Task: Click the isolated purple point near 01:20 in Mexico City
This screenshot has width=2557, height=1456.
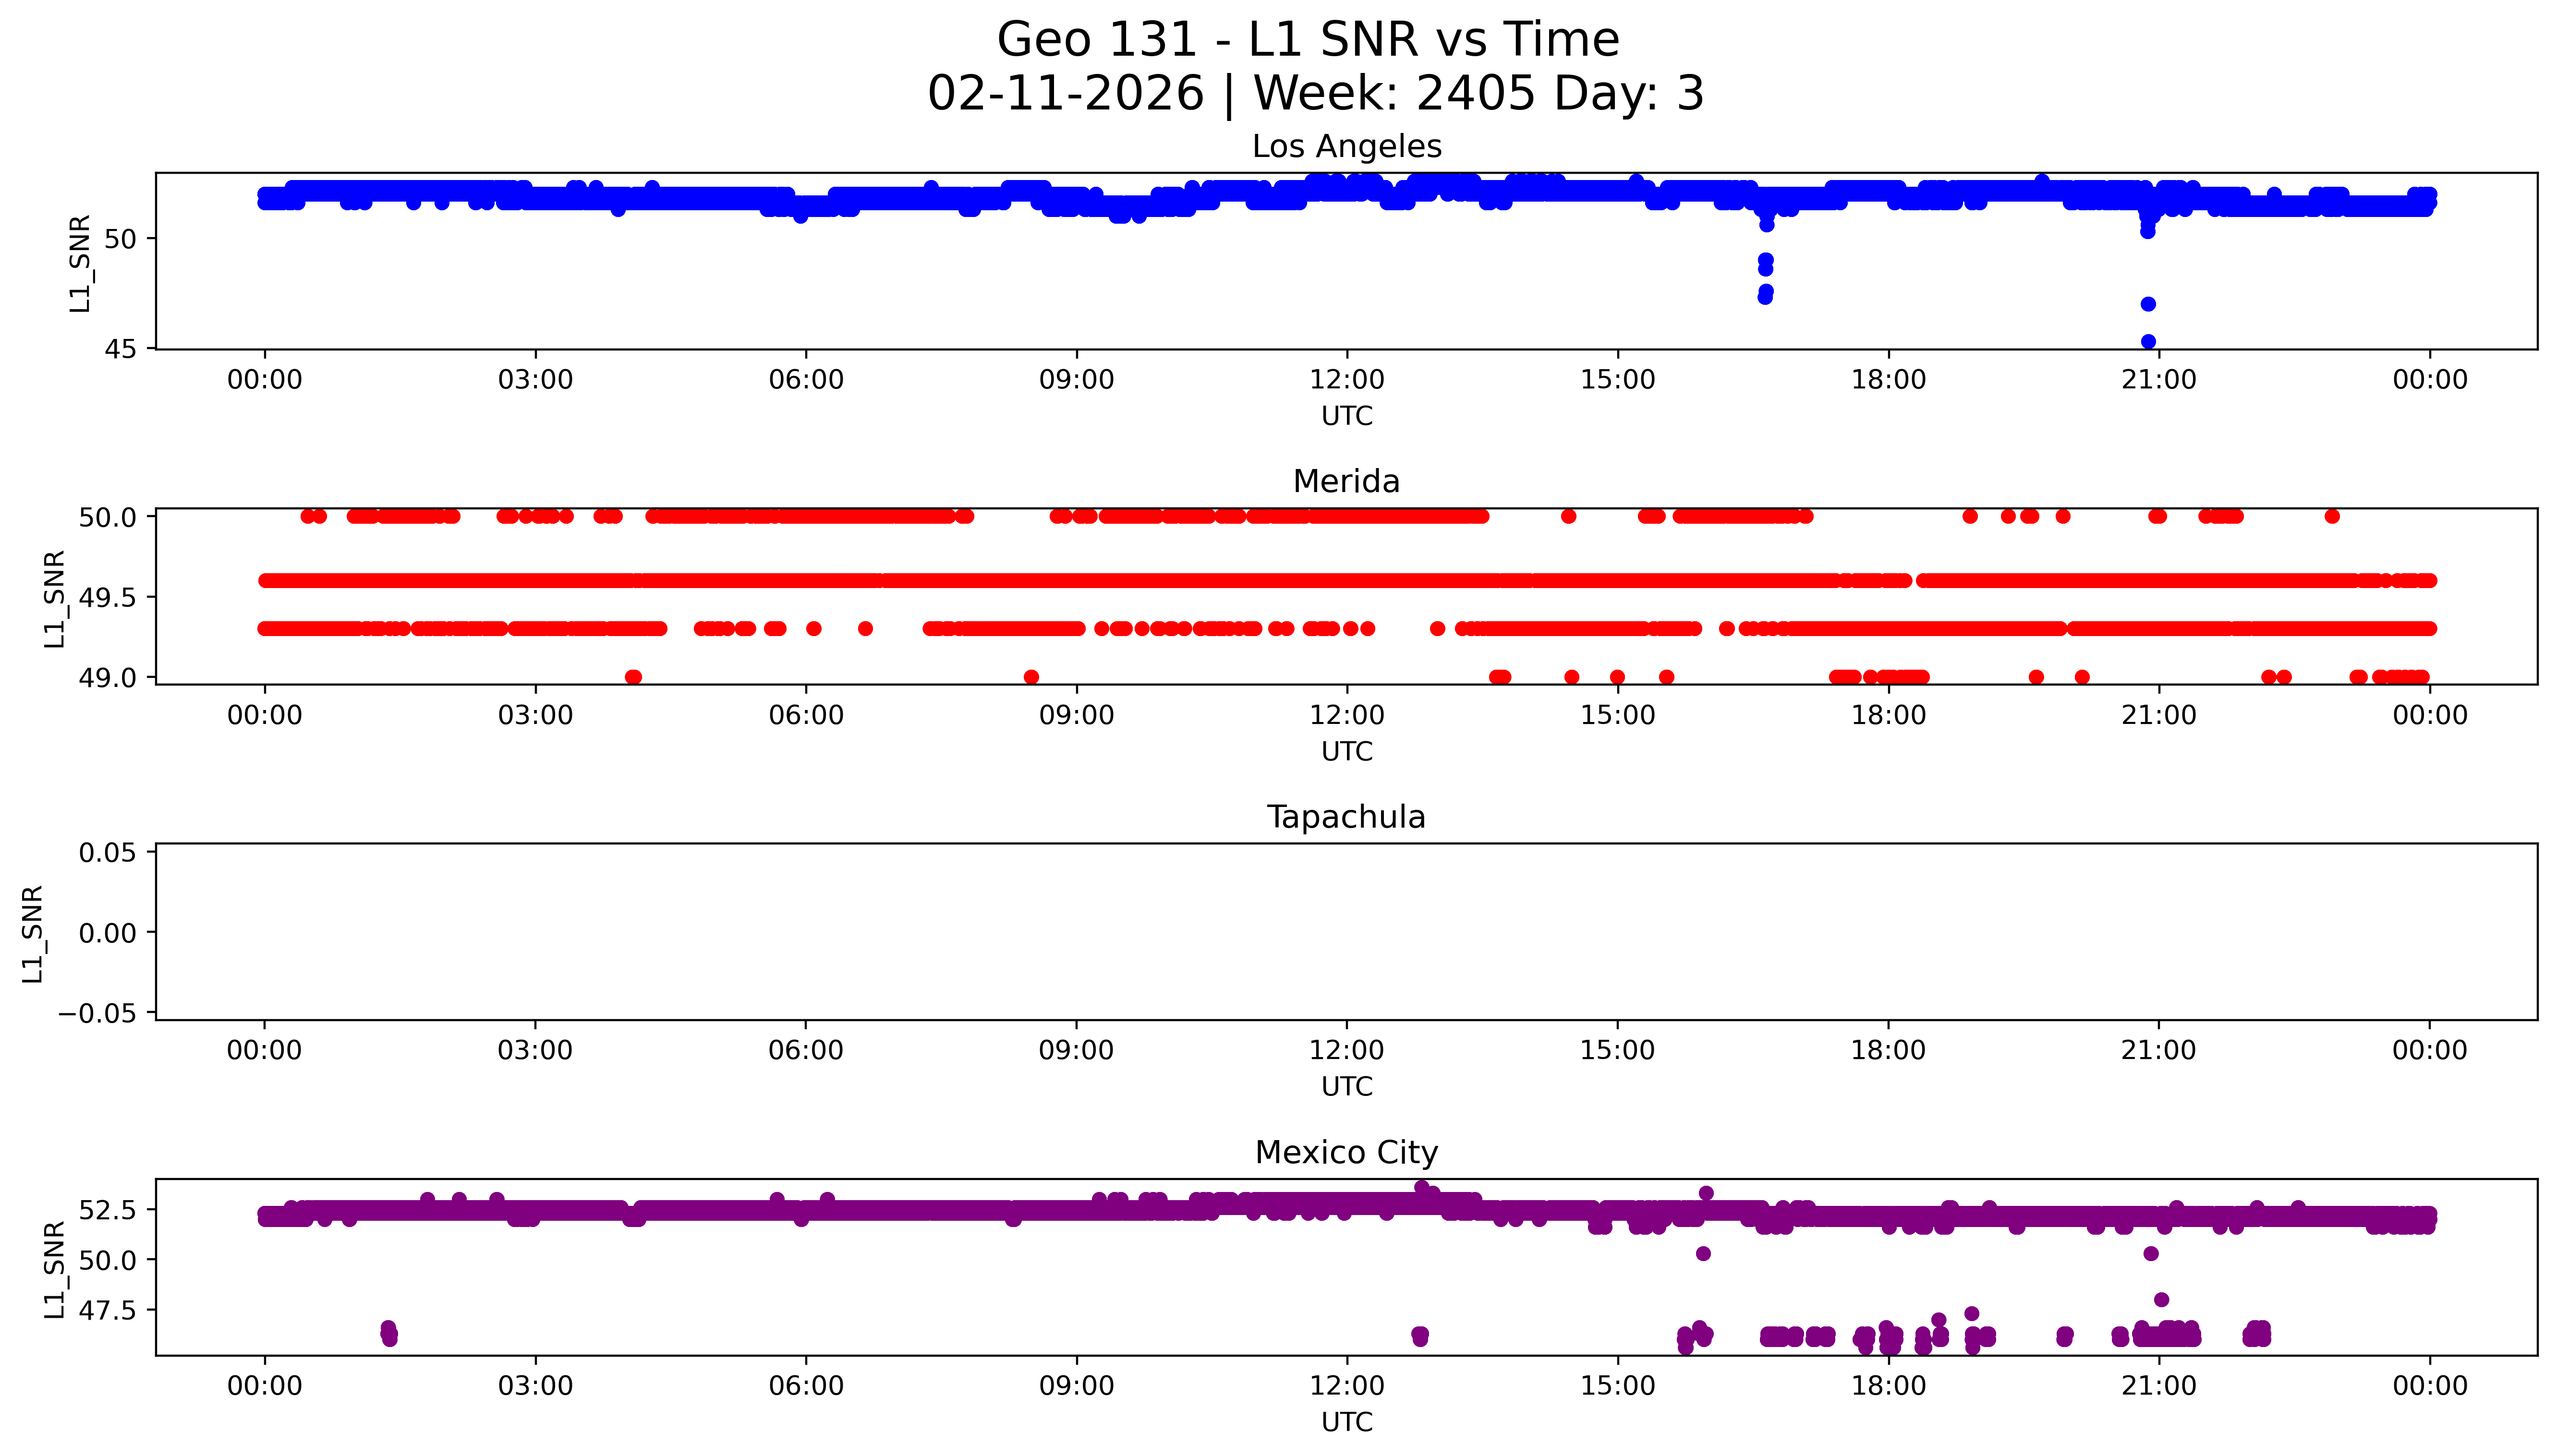Action: 389,1333
